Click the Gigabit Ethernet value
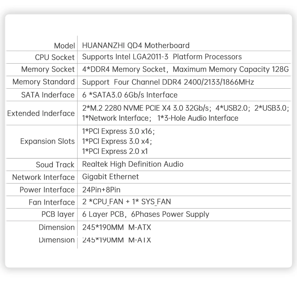297x283 pixels. point(110,177)
